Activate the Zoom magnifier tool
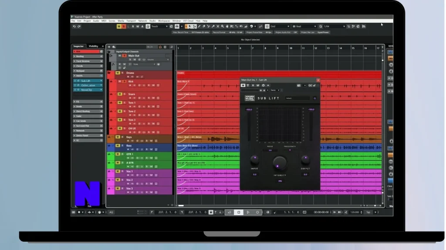Viewport: 446px width, 250px height. tap(223, 26)
